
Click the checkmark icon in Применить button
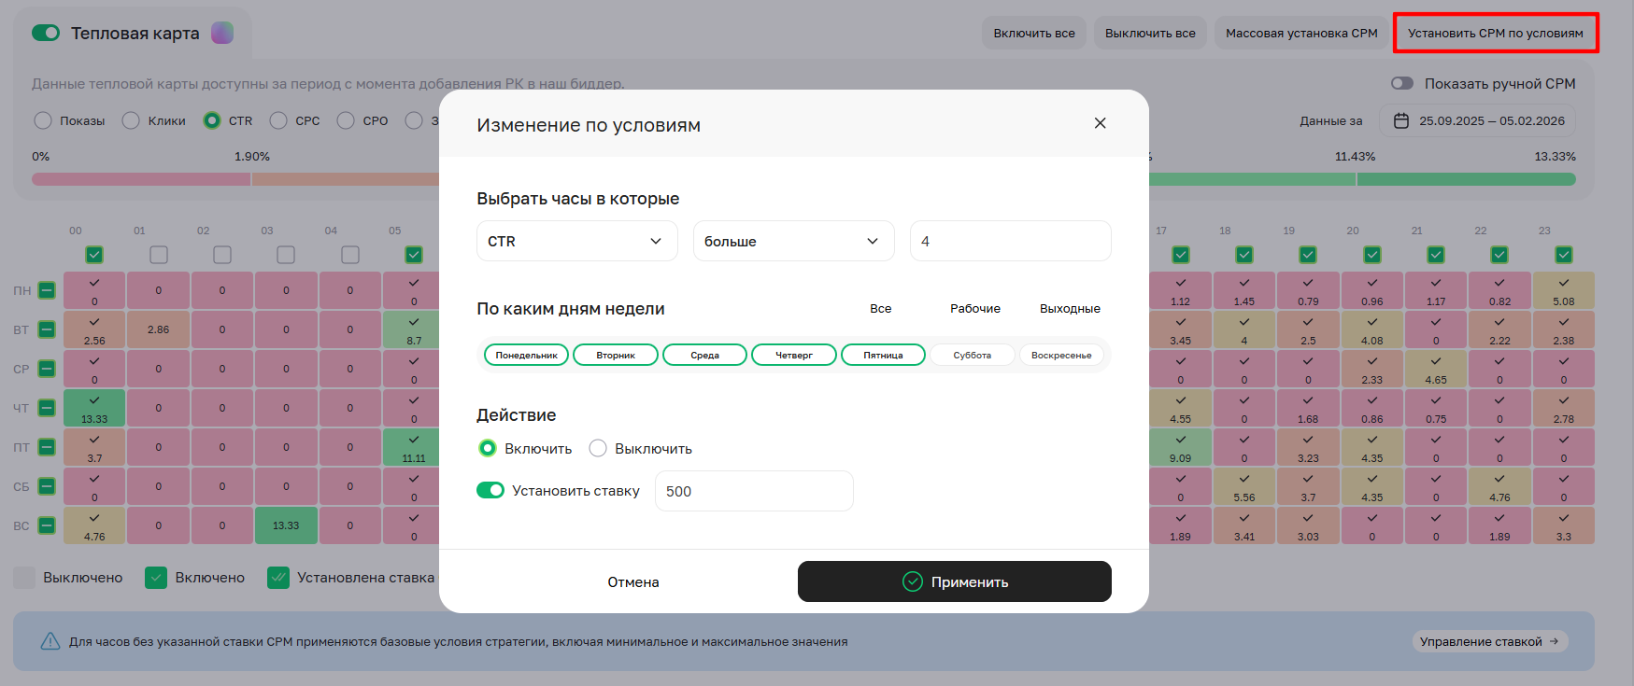(912, 581)
